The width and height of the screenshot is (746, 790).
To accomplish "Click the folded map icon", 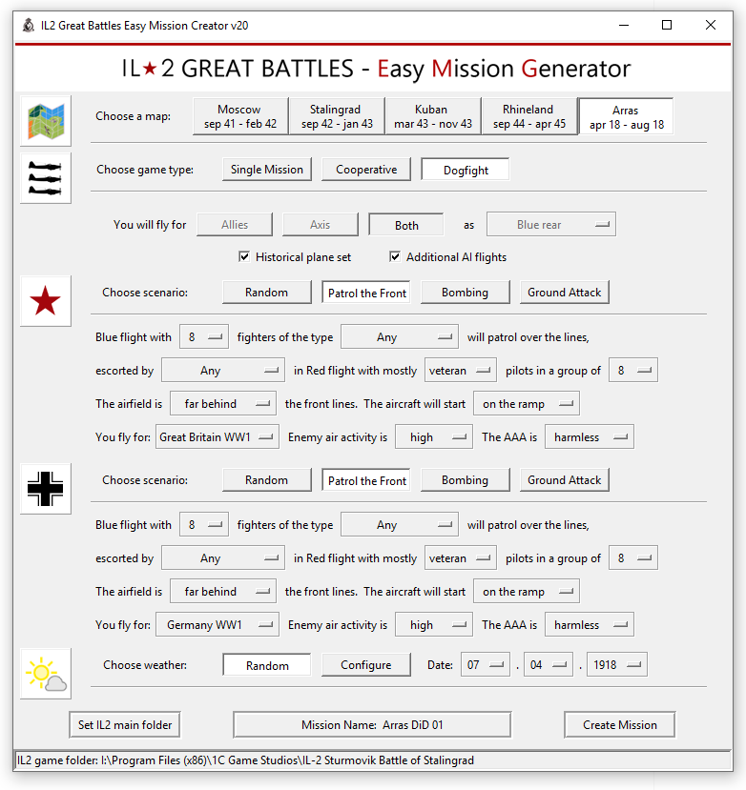I will click(46, 121).
